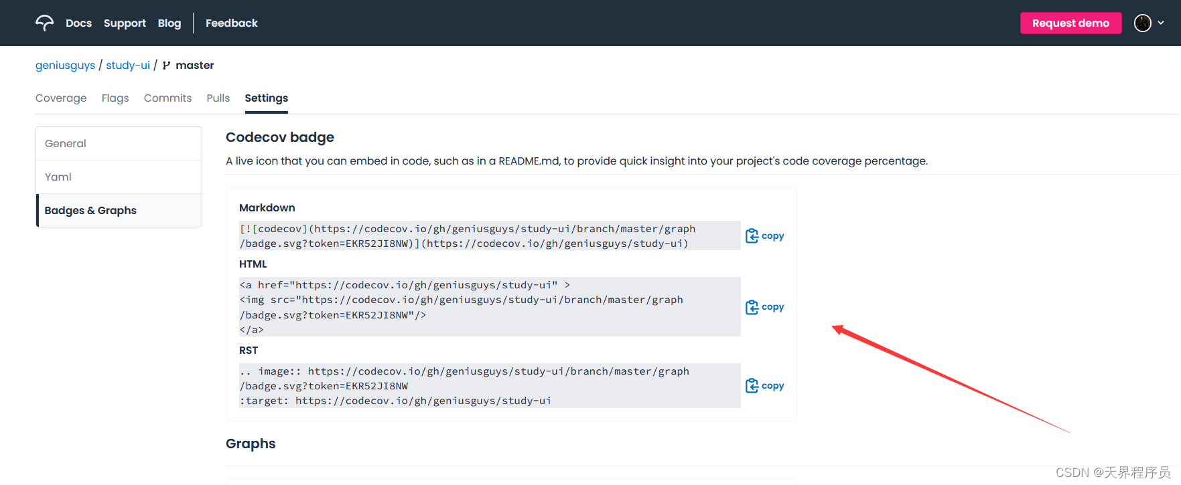Switch to the Coverage tab
Screen dimensions: 1181x485
pyautogui.click(x=61, y=98)
